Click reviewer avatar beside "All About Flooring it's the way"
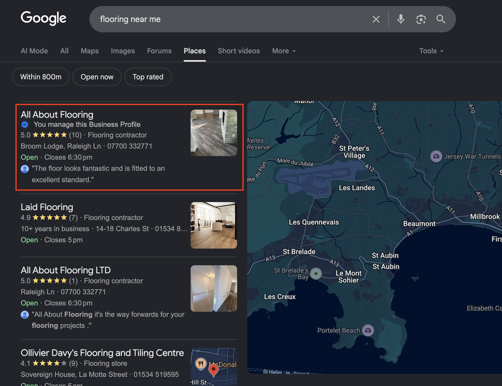The width and height of the screenshot is (502, 386). (x=25, y=315)
